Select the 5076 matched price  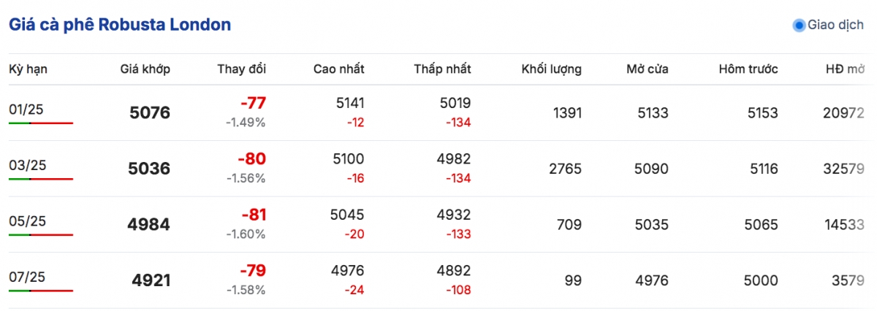[x=150, y=113]
